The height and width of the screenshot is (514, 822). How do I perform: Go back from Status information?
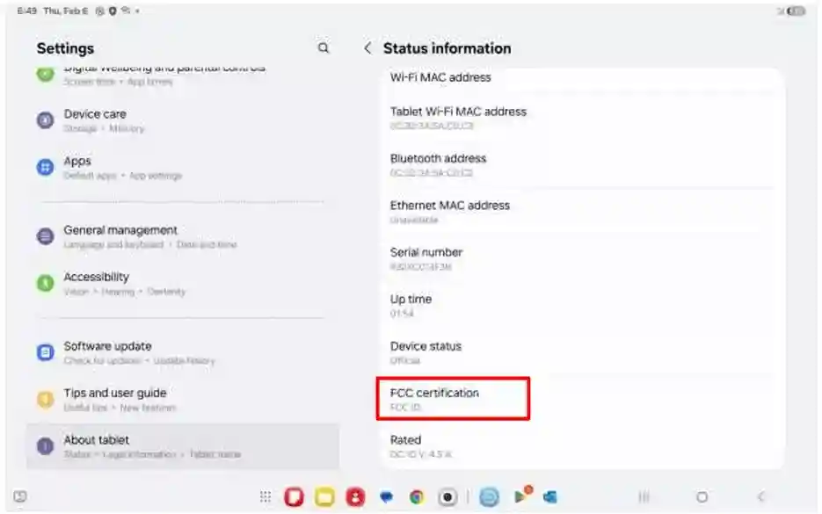(x=367, y=48)
